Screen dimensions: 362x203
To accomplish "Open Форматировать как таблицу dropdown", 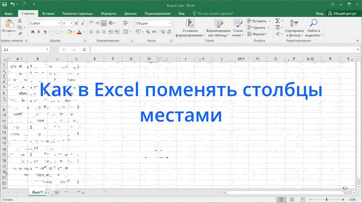I will (x=219, y=28).
